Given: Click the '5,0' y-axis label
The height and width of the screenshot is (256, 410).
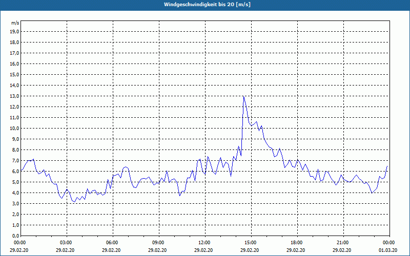Looking at the screenshot, I should pos(16,182).
